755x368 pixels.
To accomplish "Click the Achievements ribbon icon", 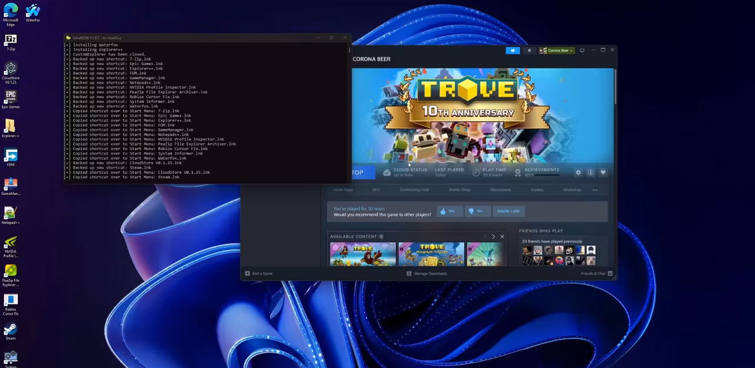I will tap(518, 172).
